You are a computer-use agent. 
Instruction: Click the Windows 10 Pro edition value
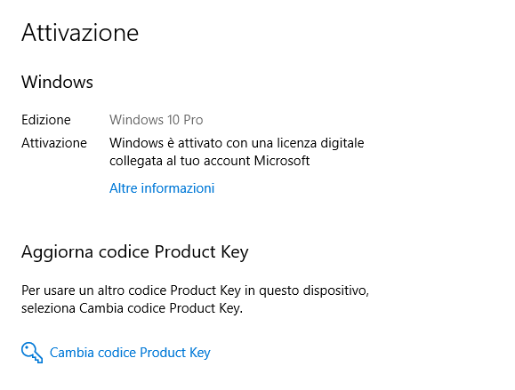coord(156,120)
